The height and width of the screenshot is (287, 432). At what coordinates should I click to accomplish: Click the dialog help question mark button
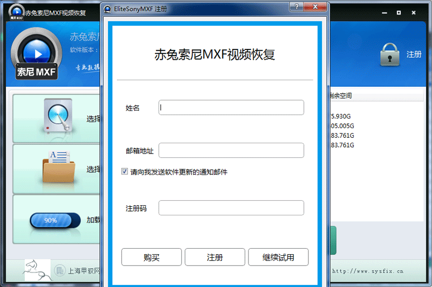(x=296, y=6)
